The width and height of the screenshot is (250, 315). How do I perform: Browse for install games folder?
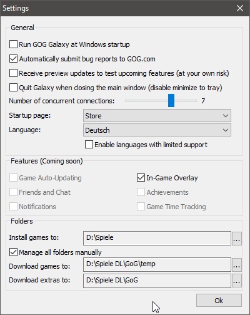pos(237,238)
